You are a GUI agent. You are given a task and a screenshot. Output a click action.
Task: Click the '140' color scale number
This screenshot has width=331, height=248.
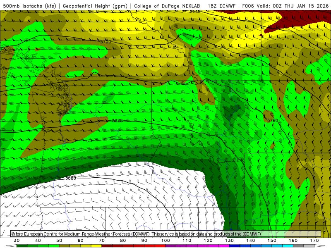251,241
